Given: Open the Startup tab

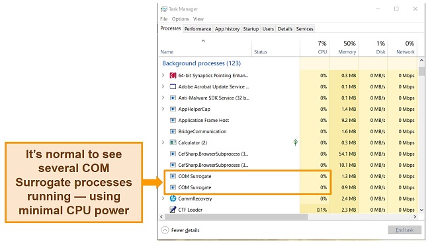Looking at the screenshot, I should point(251,29).
